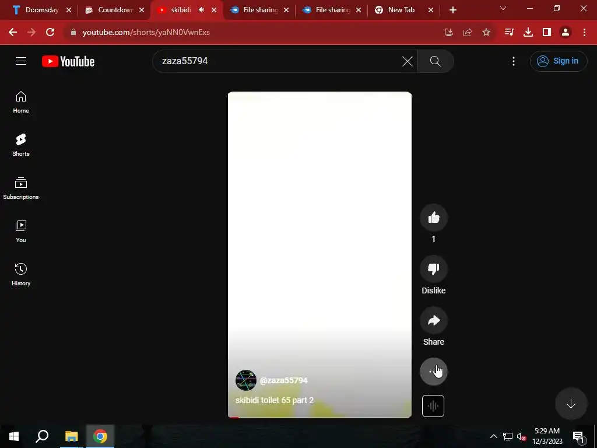The image size is (597, 448).
Task: Seek using the red progress bar
Action: click(x=319, y=417)
